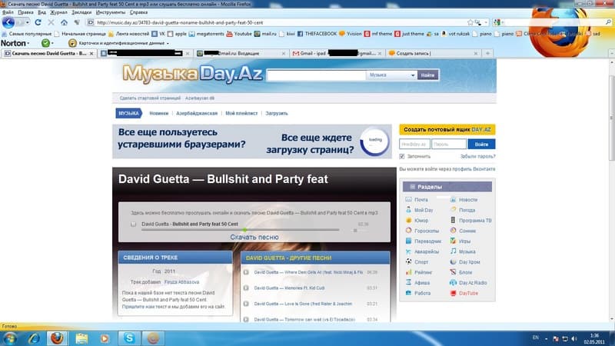This screenshot has height=346, width=615.
Task: Open the Norton green checkmark status icon
Action: [45, 43]
